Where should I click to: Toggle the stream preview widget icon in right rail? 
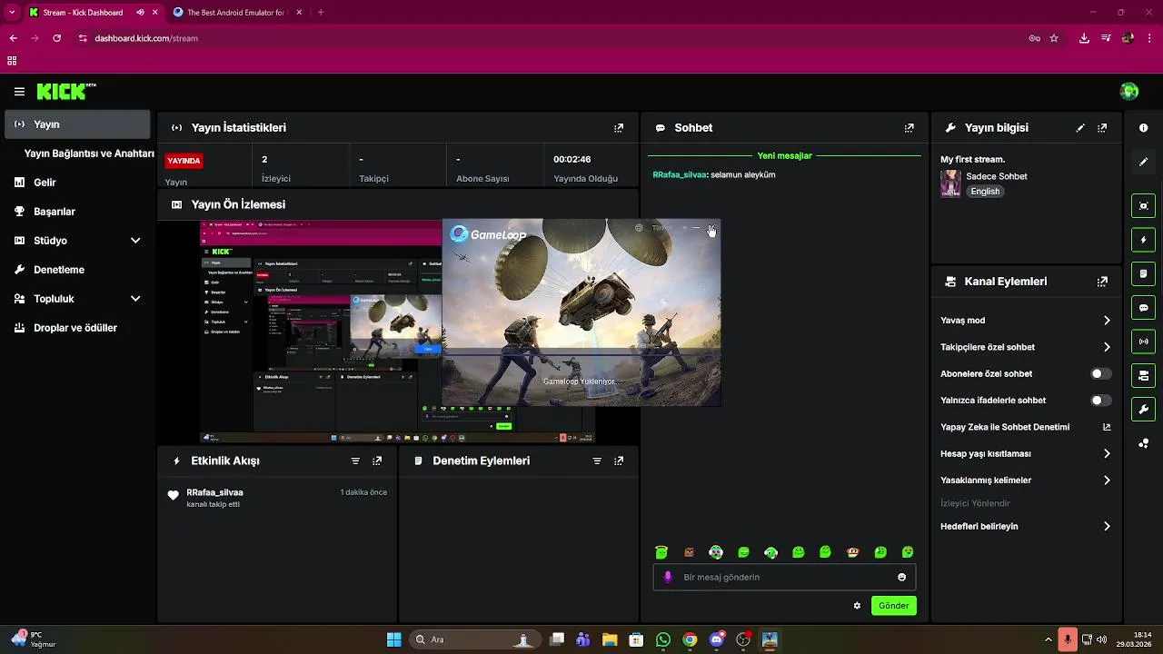pyautogui.click(x=1144, y=206)
